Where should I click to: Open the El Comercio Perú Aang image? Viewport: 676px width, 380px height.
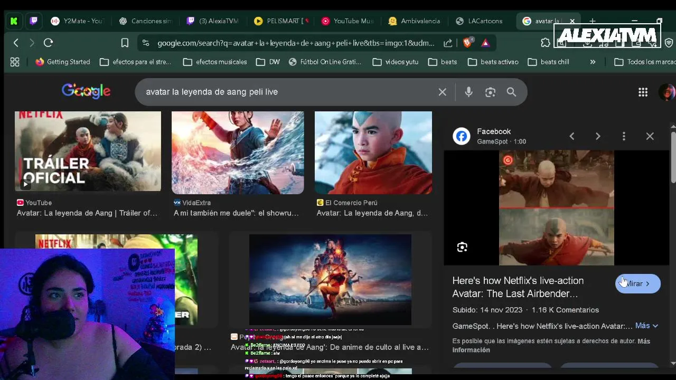pos(373,153)
